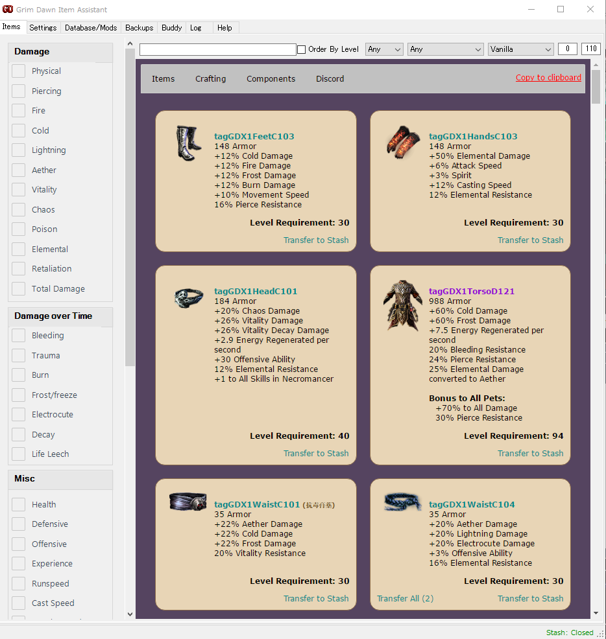The height and width of the screenshot is (639, 606).
Task: Check the Electrocute filter
Action: click(x=18, y=415)
